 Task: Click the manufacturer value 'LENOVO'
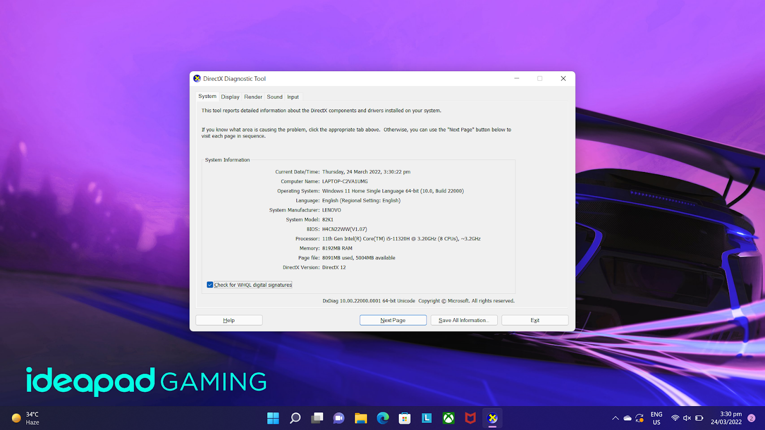(x=332, y=210)
